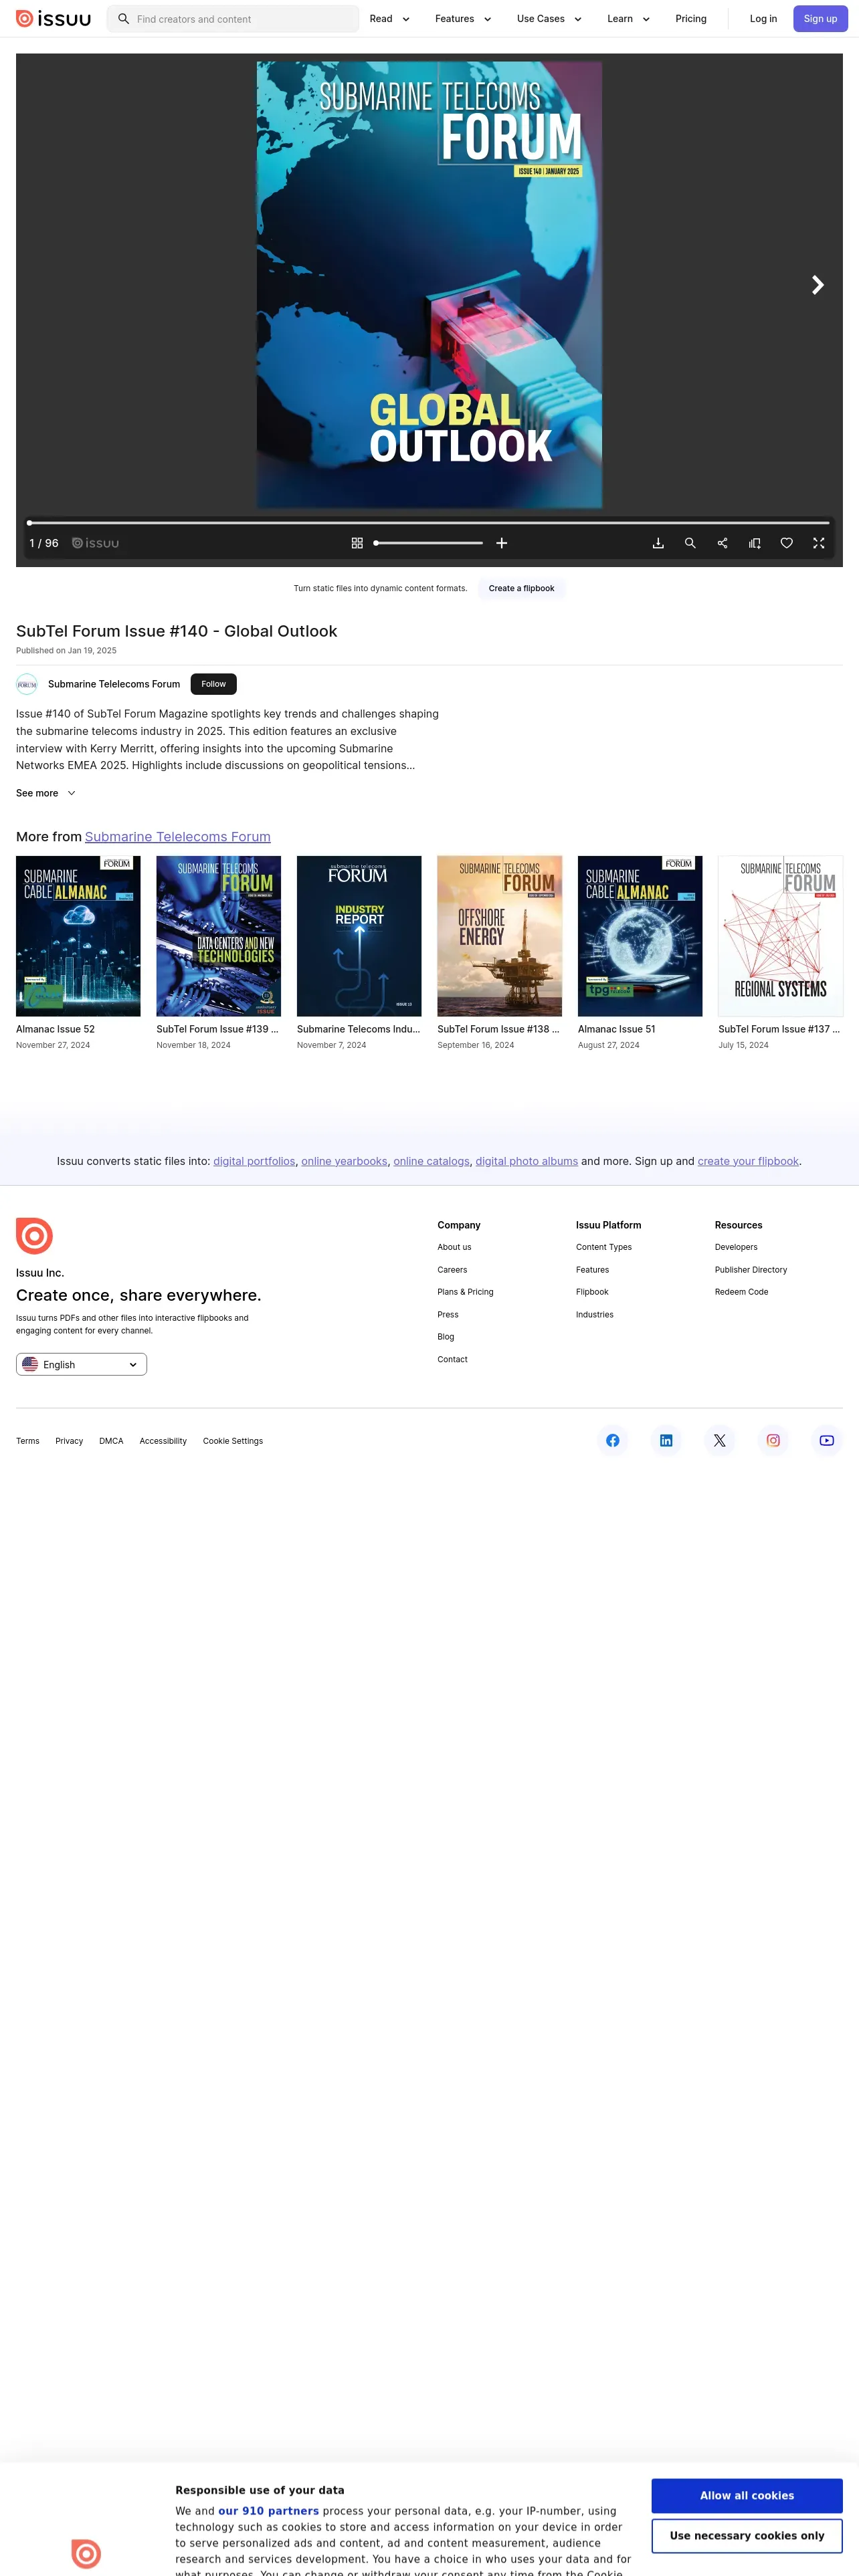Enter fullscreen mode in viewer
Screen dimensions: 859x2576
tap(819, 543)
